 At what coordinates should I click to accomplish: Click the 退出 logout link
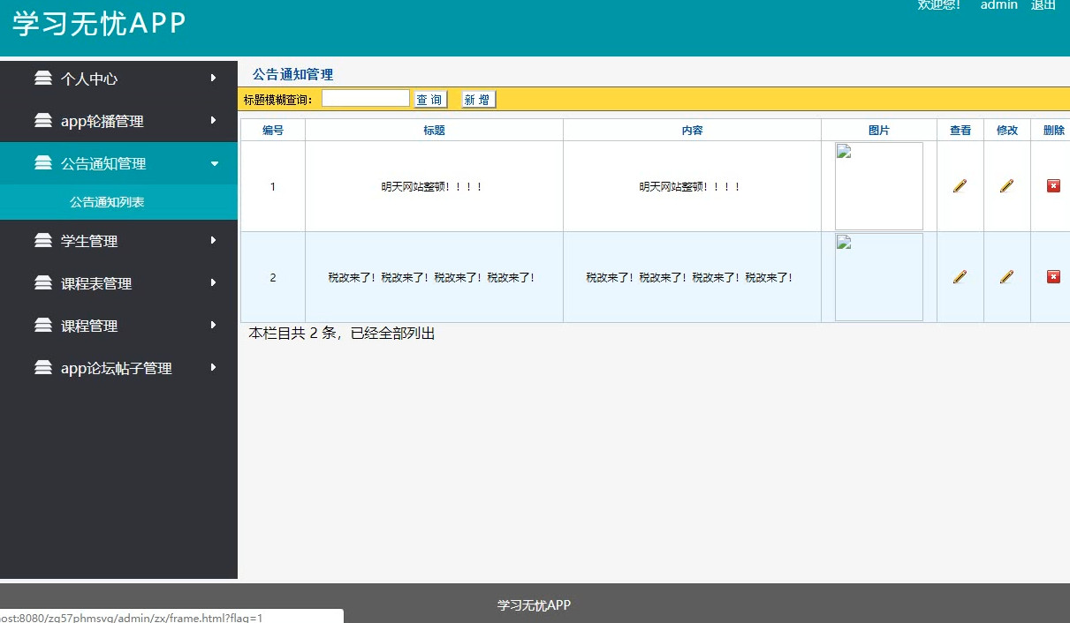pyautogui.click(x=1043, y=4)
